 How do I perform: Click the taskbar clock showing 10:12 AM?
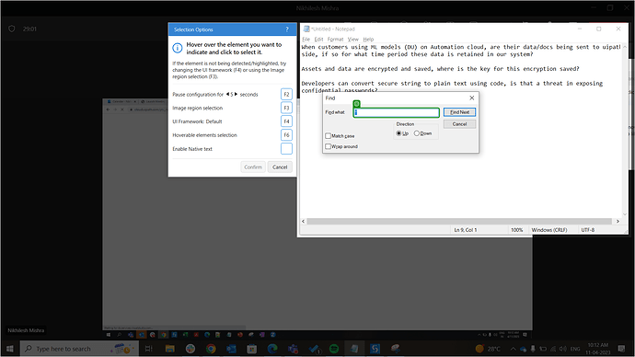tap(598, 349)
